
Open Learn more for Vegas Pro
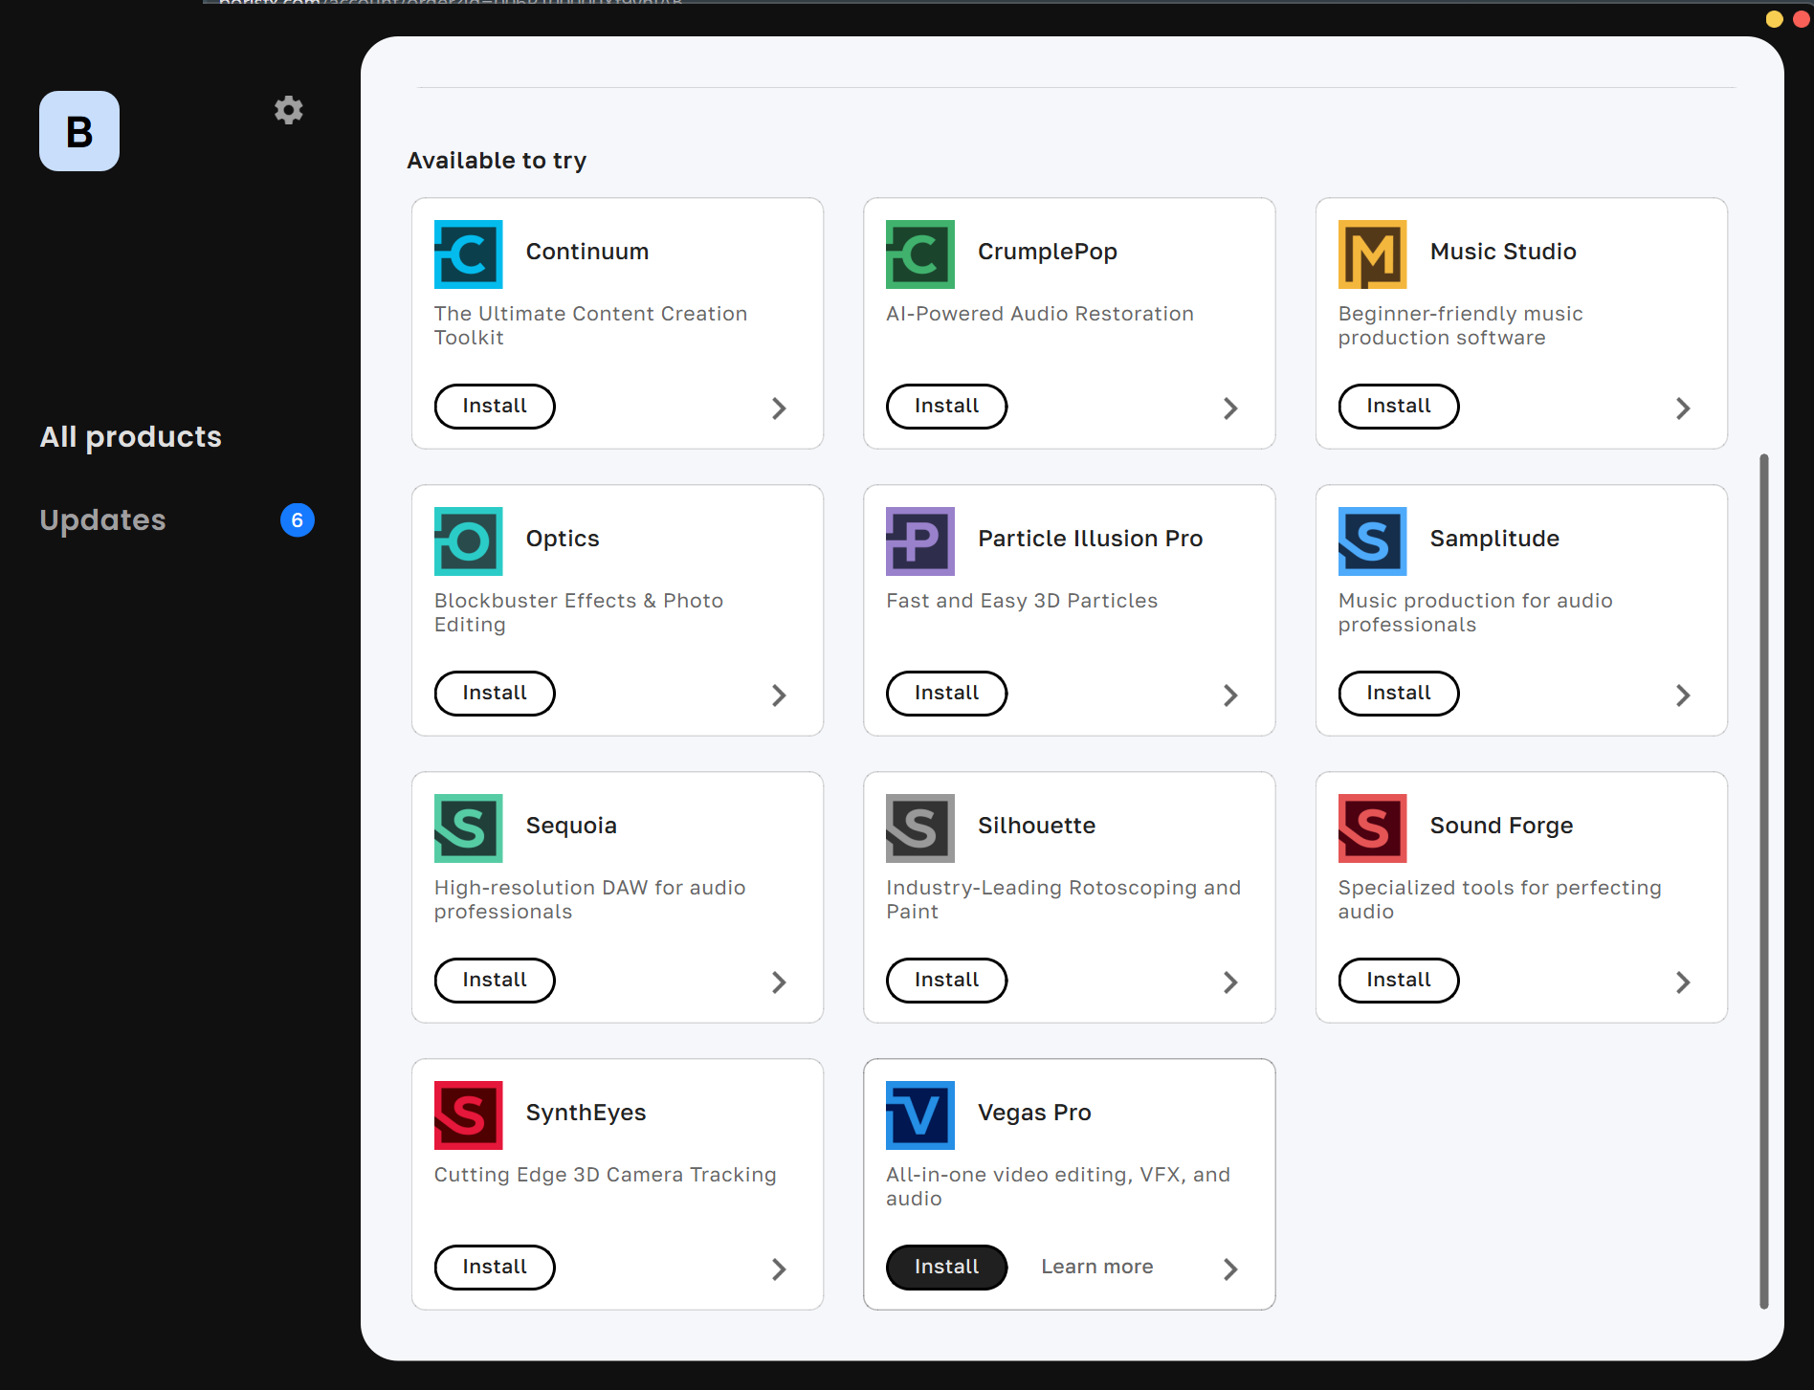pos(1097,1267)
